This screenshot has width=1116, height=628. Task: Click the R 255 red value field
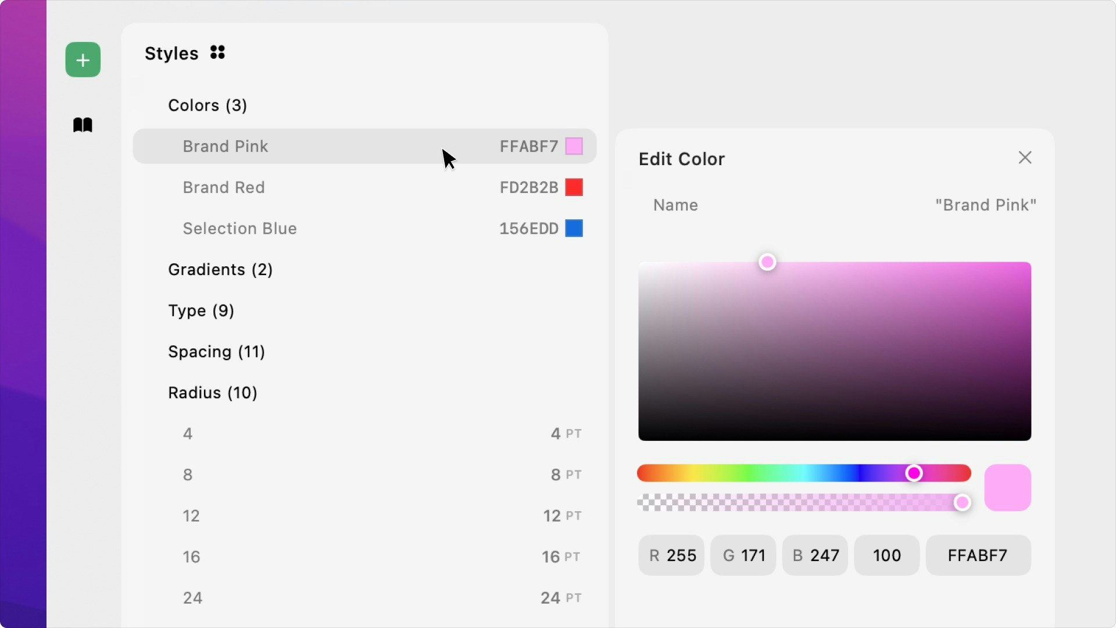671,555
